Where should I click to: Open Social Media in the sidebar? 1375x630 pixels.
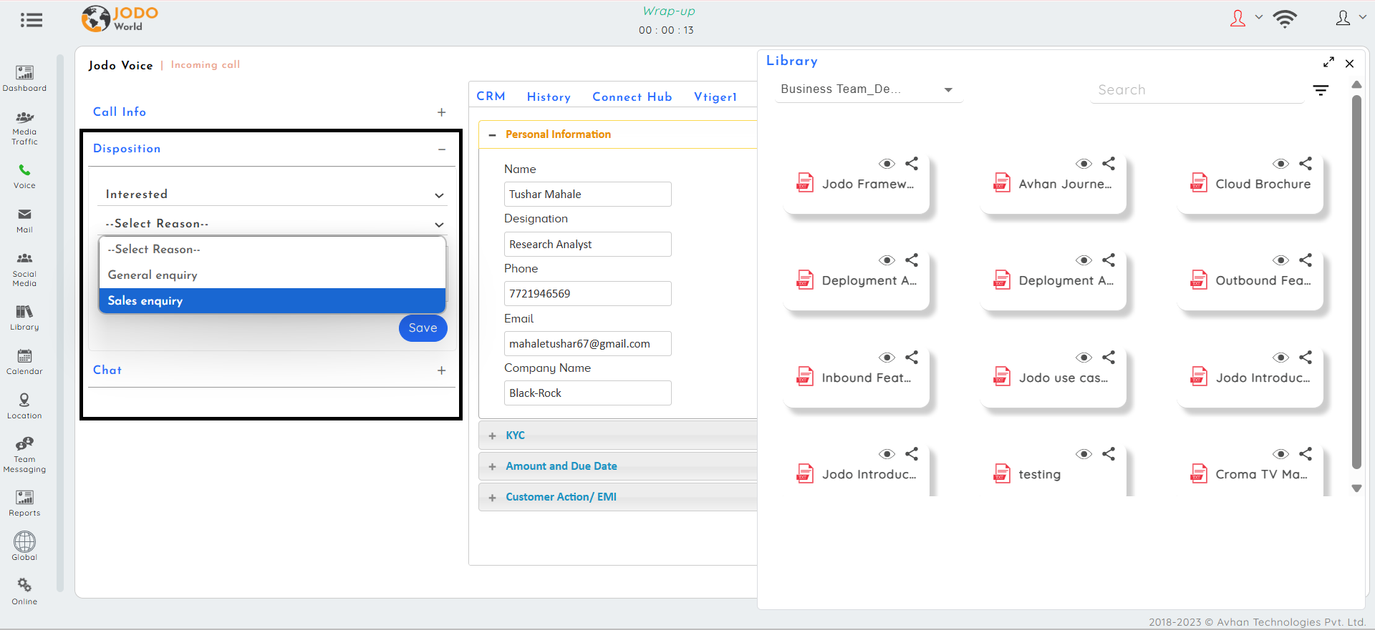coord(24,270)
